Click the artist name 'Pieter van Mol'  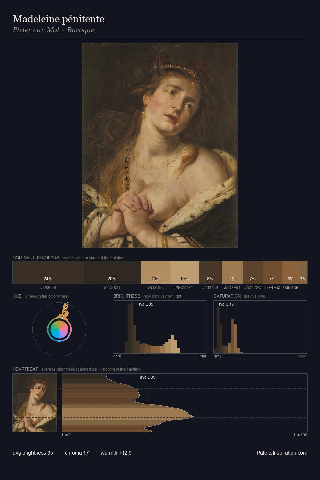tap(36, 30)
